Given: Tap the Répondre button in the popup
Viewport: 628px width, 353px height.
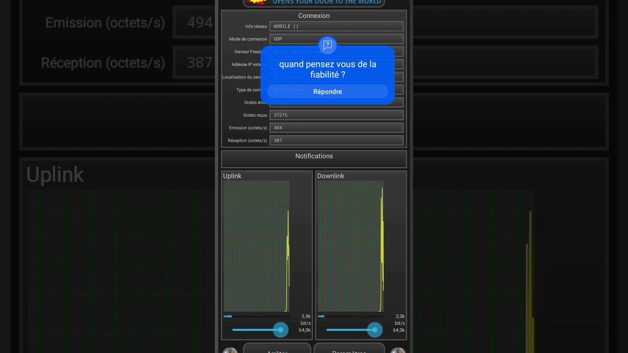Looking at the screenshot, I should (327, 92).
